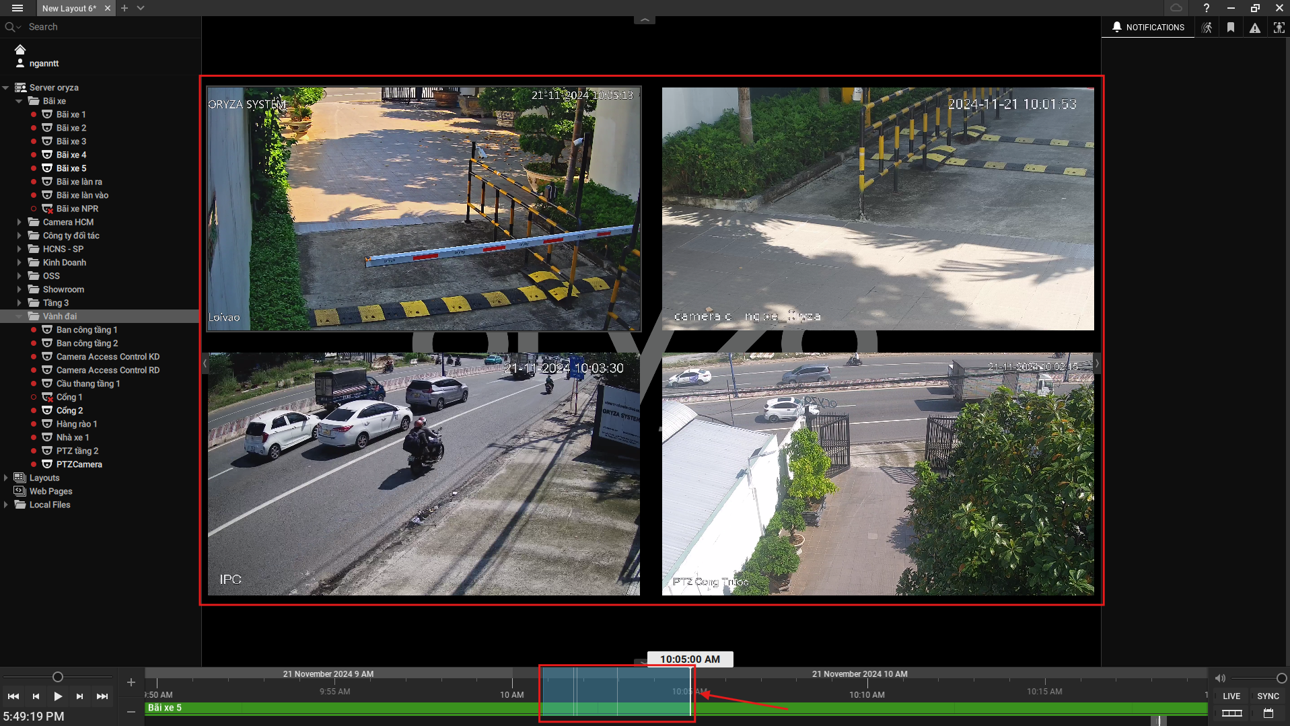Mute audio with speaker icon
Viewport: 1290px width, 726px height.
point(1220,678)
